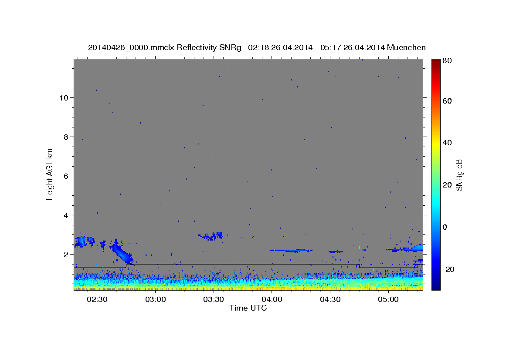Image resolution: width=523 pixels, height=348 pixels.
Task: Click the 03:00 time tick label
Action: (155, 300)
